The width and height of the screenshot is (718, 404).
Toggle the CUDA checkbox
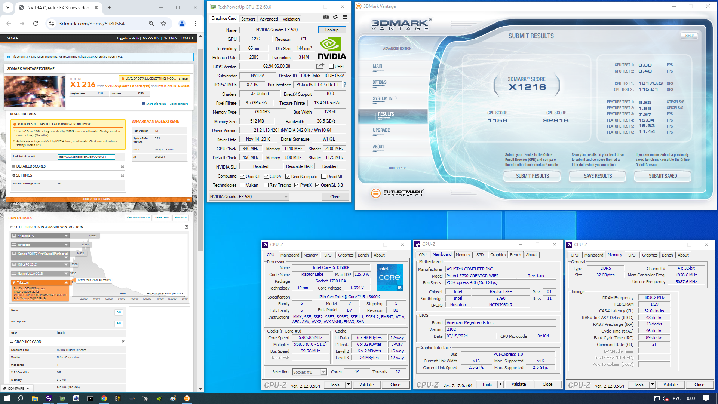tap(266, 177)
